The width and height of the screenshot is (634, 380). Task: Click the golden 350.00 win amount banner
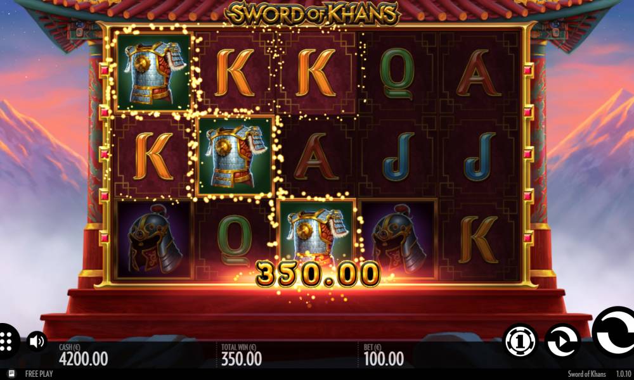[x=318, y=274]
